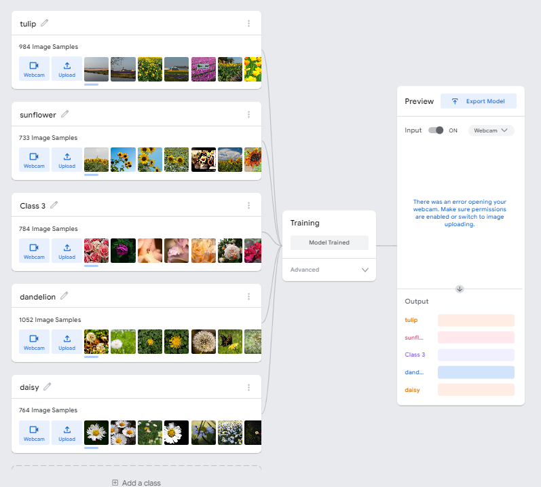Record sunflower samples with Webcam
This screenshot has height=487, width=541.
[34, 160]
